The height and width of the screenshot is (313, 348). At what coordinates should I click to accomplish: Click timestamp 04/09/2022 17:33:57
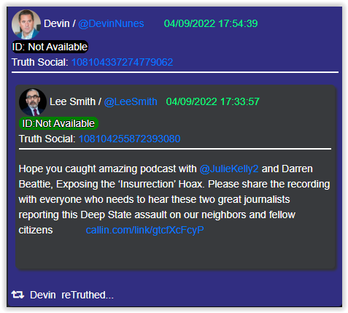pos(213,101)
